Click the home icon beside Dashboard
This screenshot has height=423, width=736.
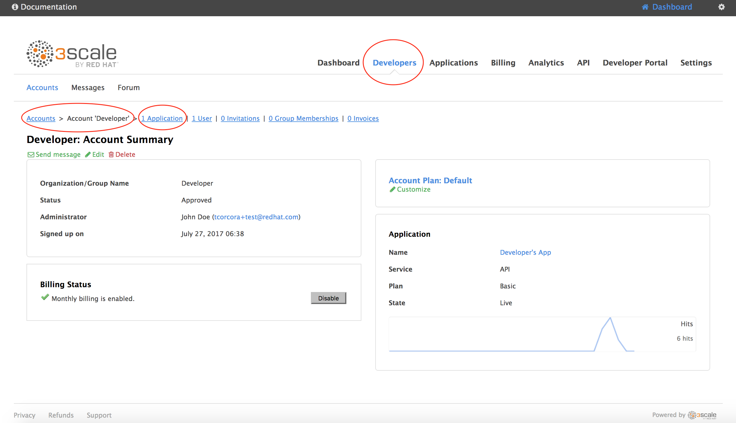645,7
